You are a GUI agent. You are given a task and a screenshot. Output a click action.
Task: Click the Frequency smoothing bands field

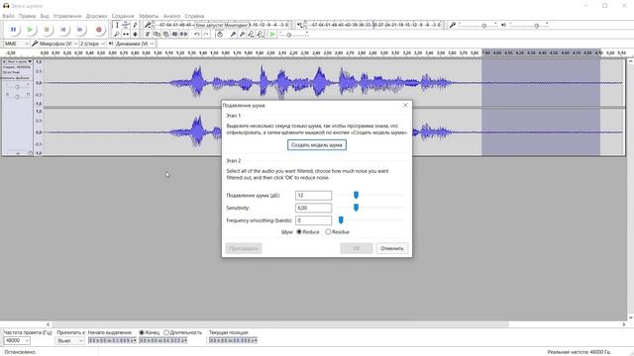pos(313,221)
